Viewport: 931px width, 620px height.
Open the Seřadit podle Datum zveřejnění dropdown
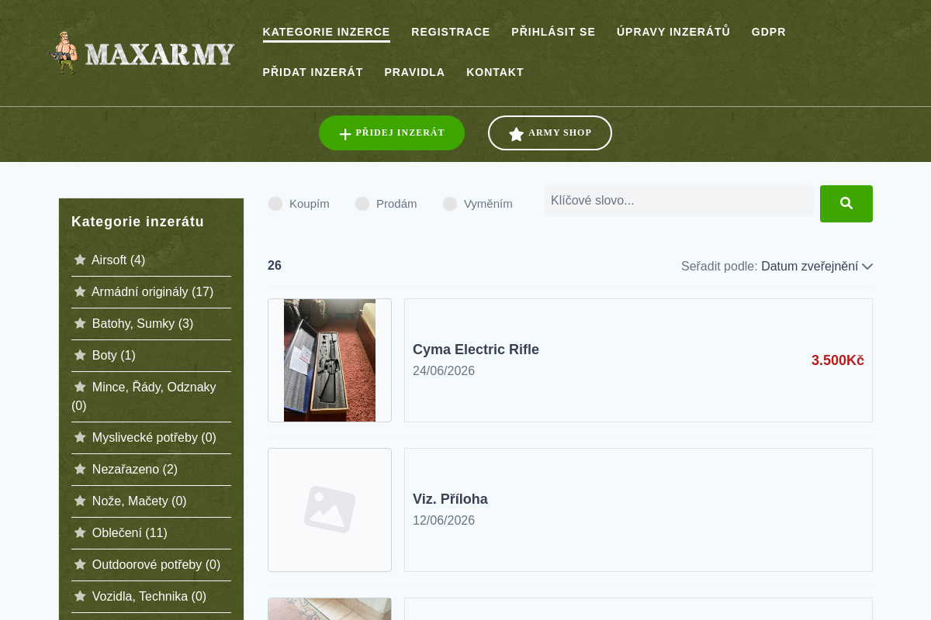(x=817, y=267)
